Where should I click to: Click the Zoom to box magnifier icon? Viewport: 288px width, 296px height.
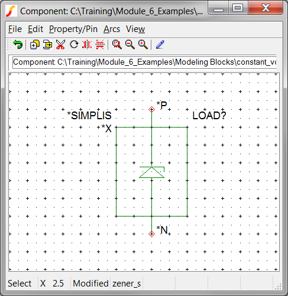117,44
